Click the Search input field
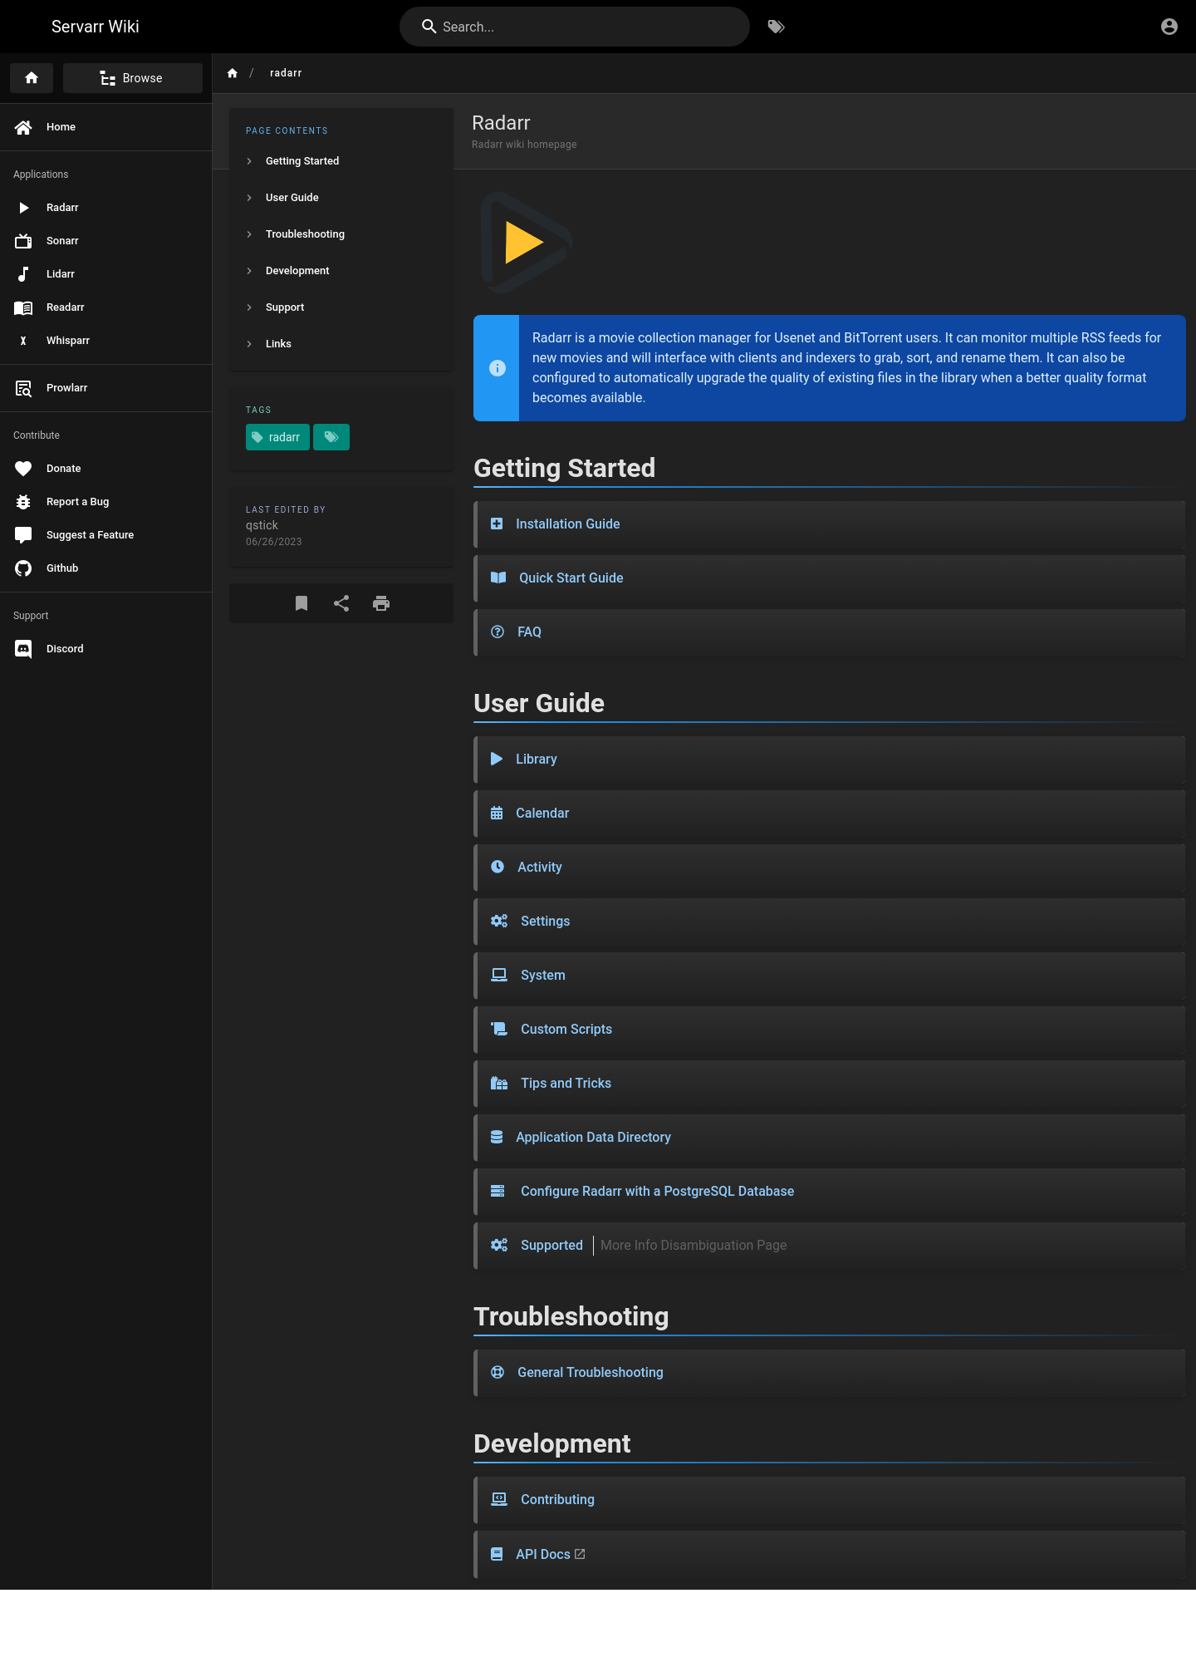This screenshot has height=1662, width=1196. coord(575,27)
